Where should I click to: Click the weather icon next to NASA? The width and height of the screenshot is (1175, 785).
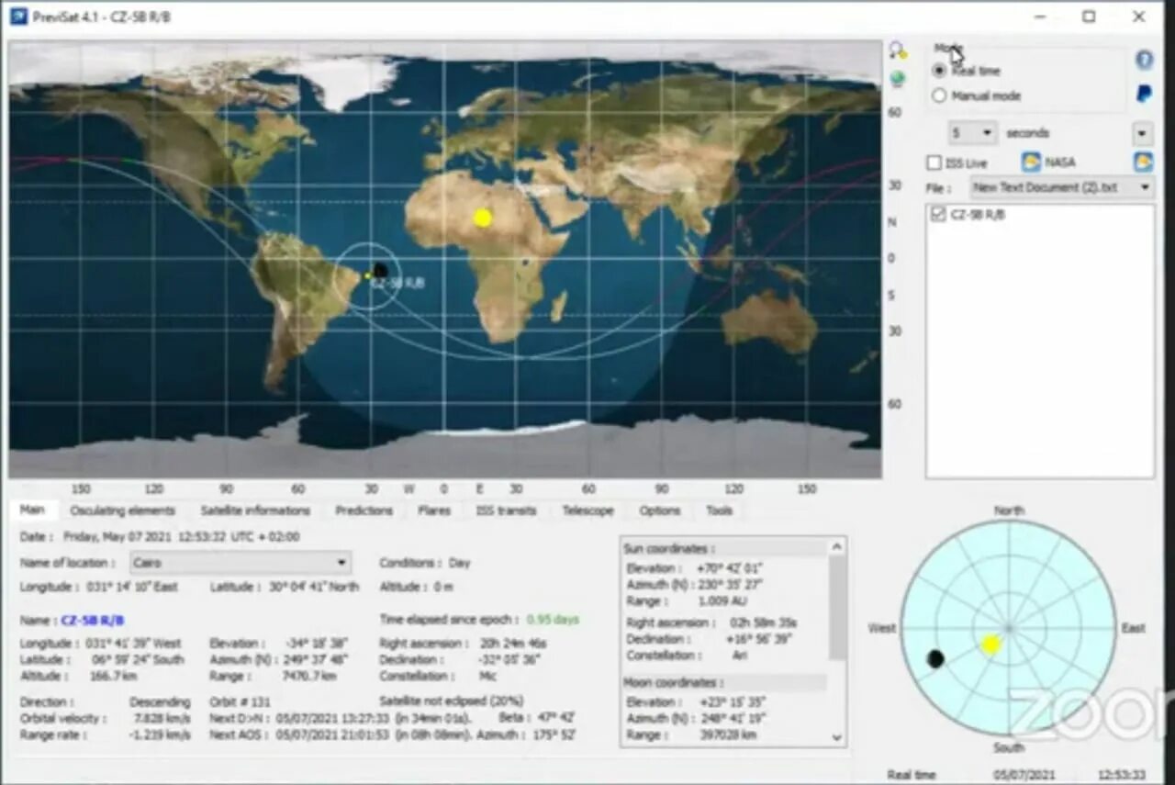click(1031, 163)
